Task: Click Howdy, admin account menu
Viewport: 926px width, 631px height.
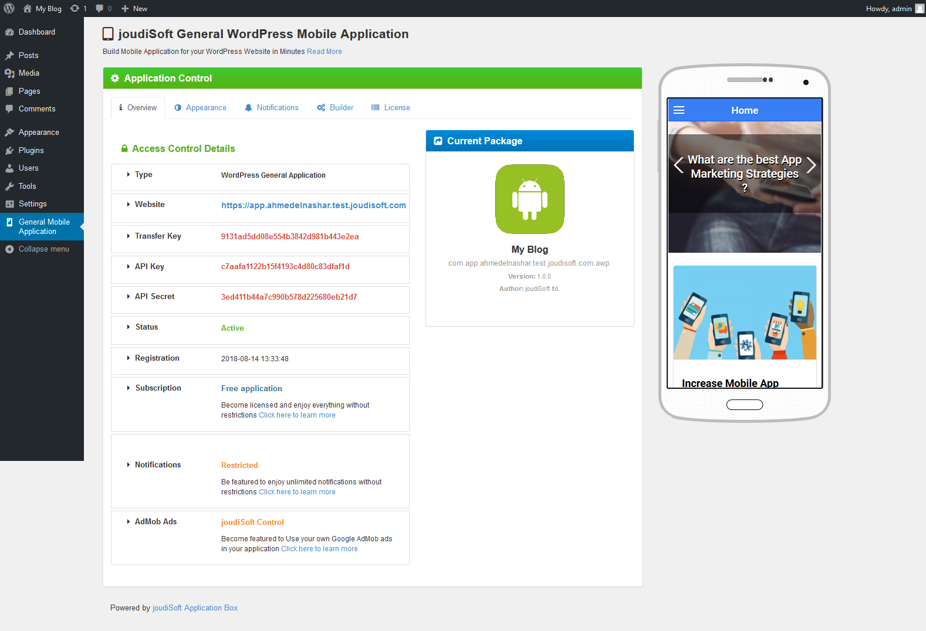Action: (x=895, y=8)
